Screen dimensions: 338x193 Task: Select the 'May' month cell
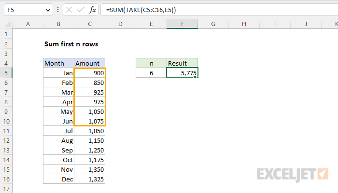point(58,111)
